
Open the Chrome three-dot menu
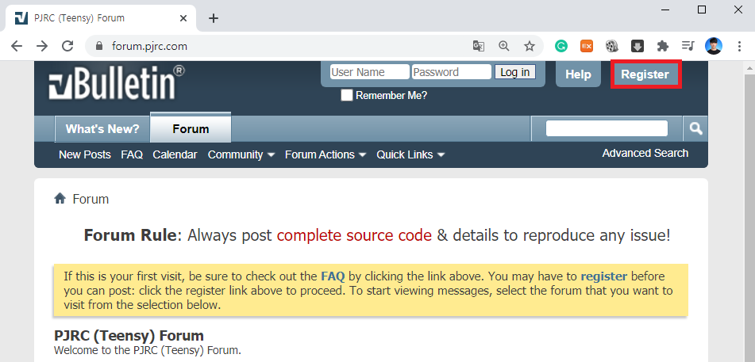[x=739, y=46]
